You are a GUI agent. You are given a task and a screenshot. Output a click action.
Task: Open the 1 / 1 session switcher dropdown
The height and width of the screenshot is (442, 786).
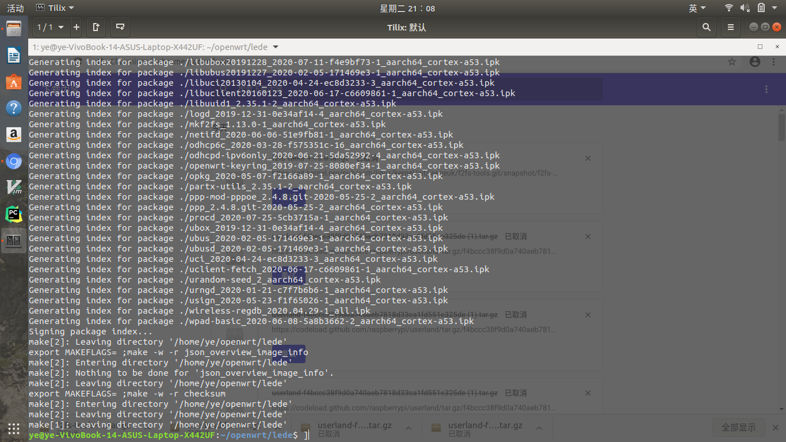51,27
